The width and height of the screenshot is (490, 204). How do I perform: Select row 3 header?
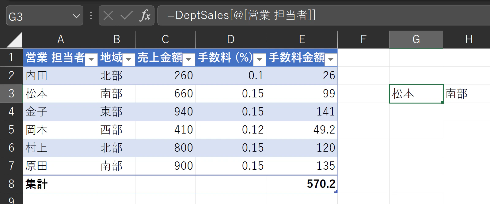[12, 94]
